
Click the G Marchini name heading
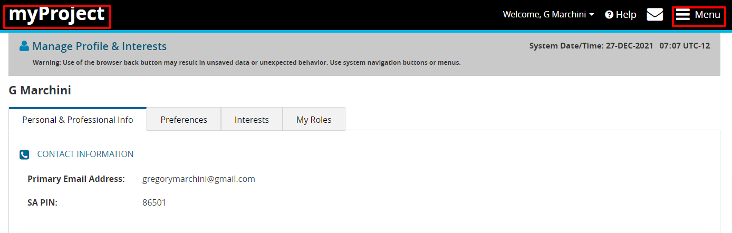40,91
